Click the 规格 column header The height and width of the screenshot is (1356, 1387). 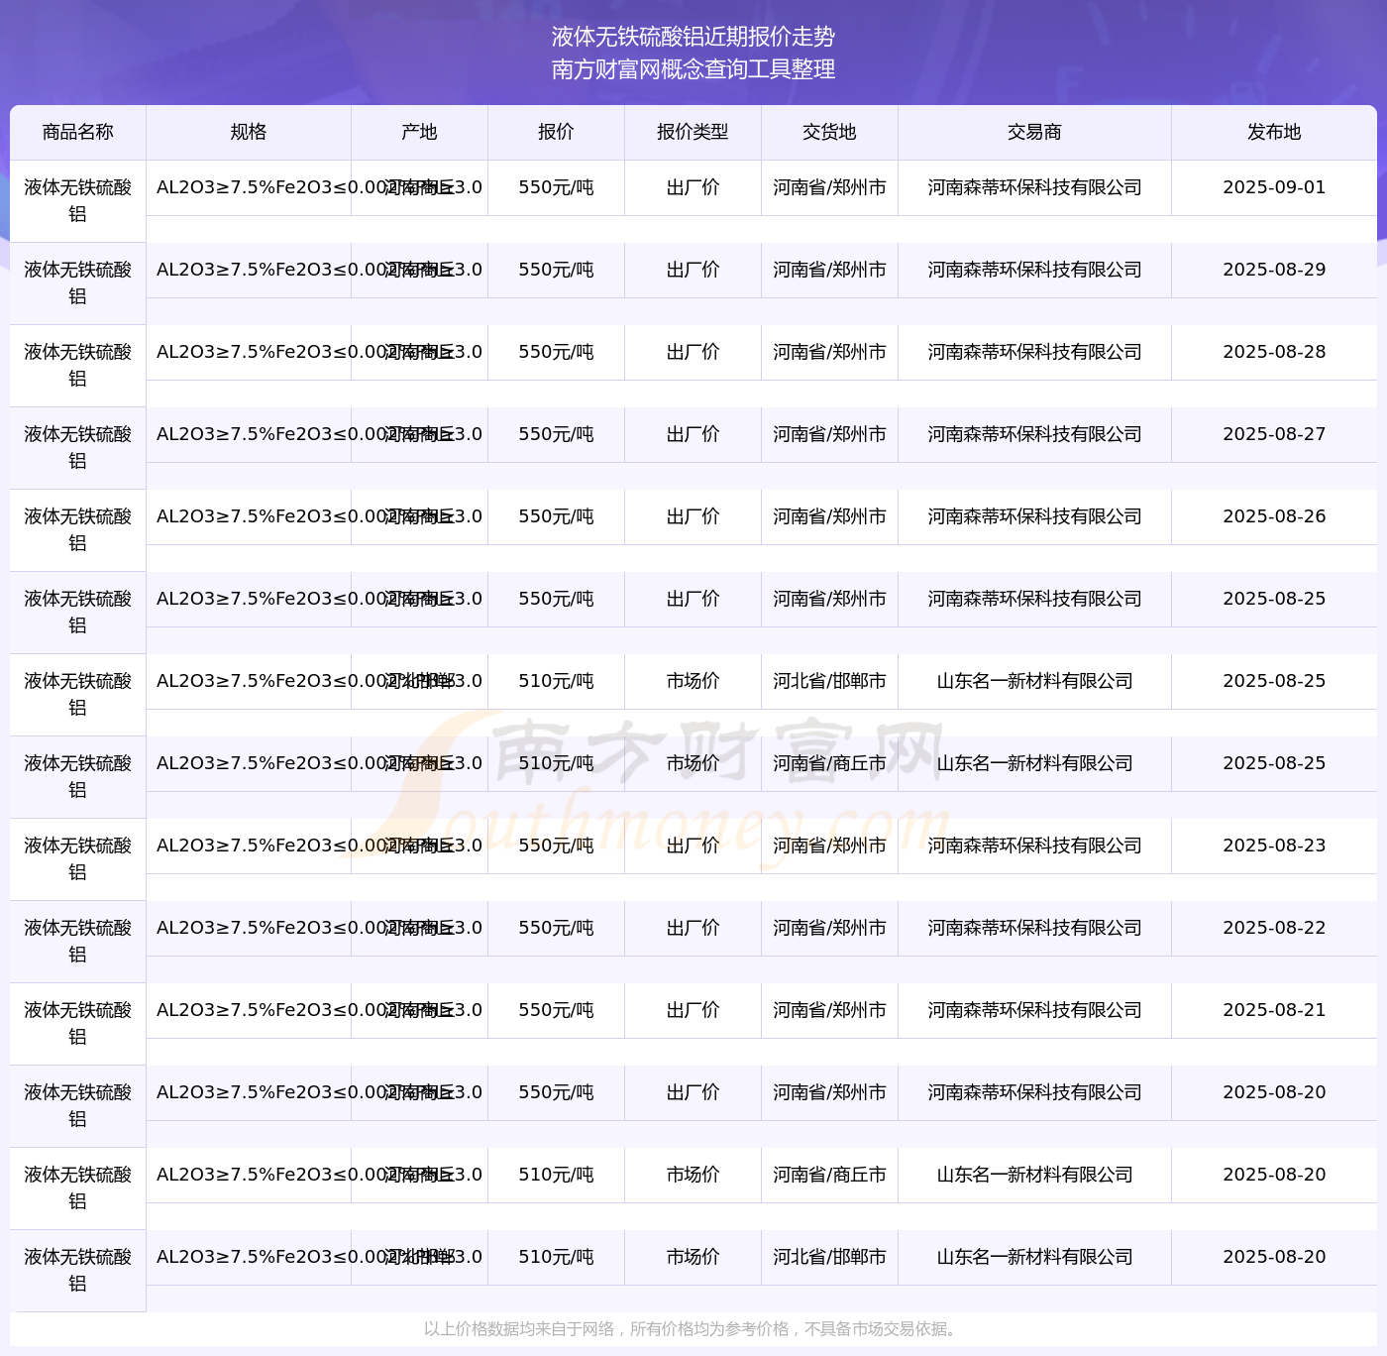pyautogui.click(x=248, y=132)
